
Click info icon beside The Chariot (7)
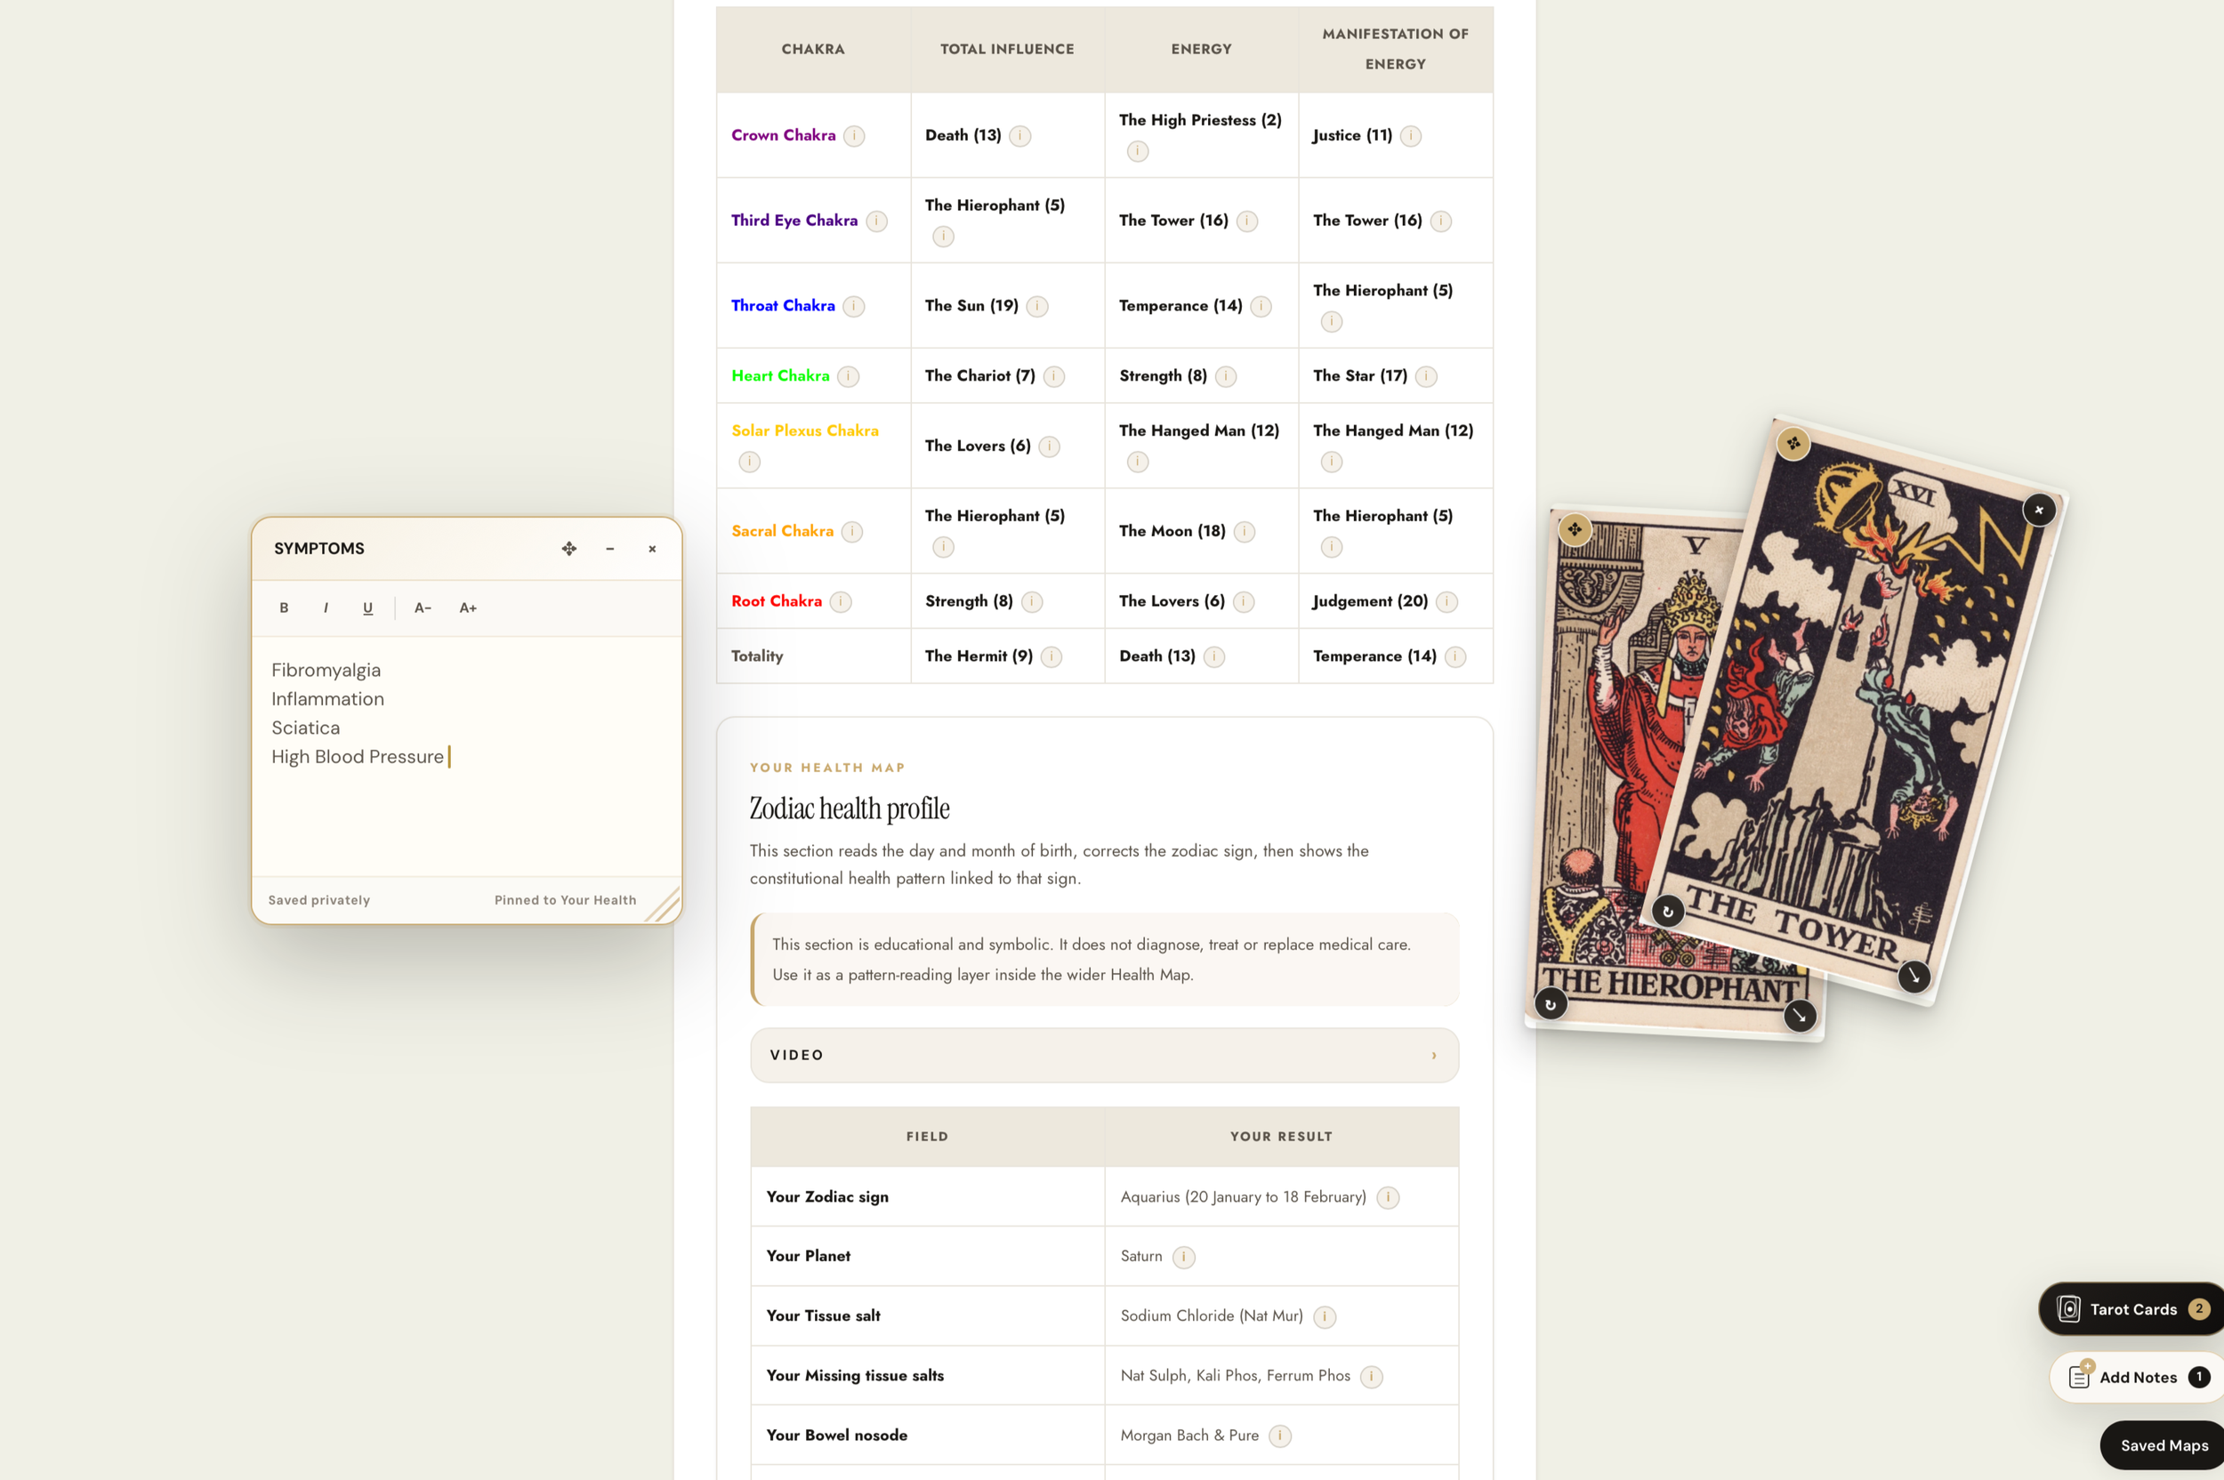point(1053,376)
